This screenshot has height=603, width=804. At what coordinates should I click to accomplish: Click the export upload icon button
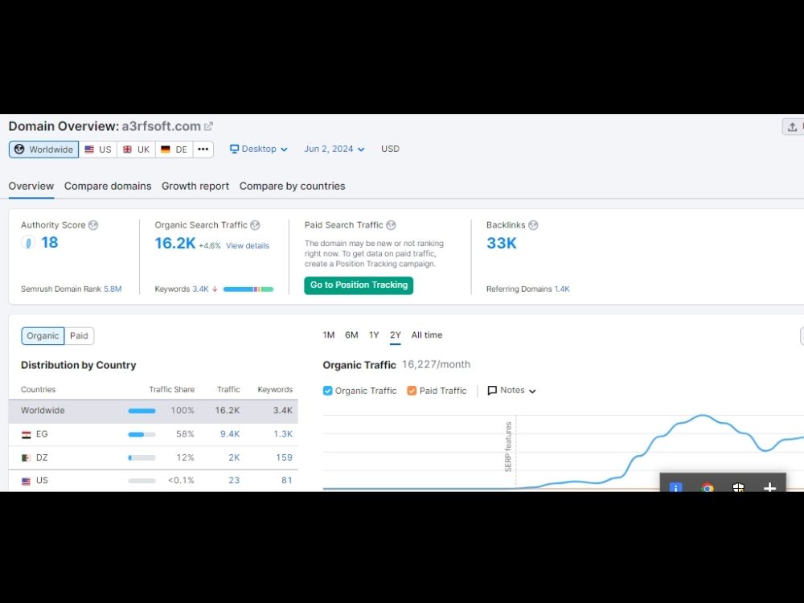[792, 127]
